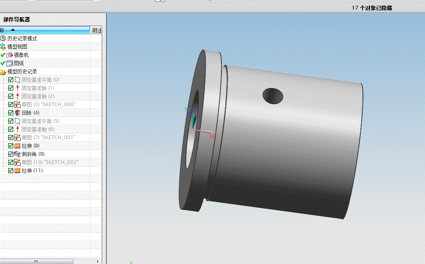Image resolution: width=425 pixels, height=264 pixels.
Task: Click the 固定基准平面 (0) plane icon
Action: click(x=17, y=80)
